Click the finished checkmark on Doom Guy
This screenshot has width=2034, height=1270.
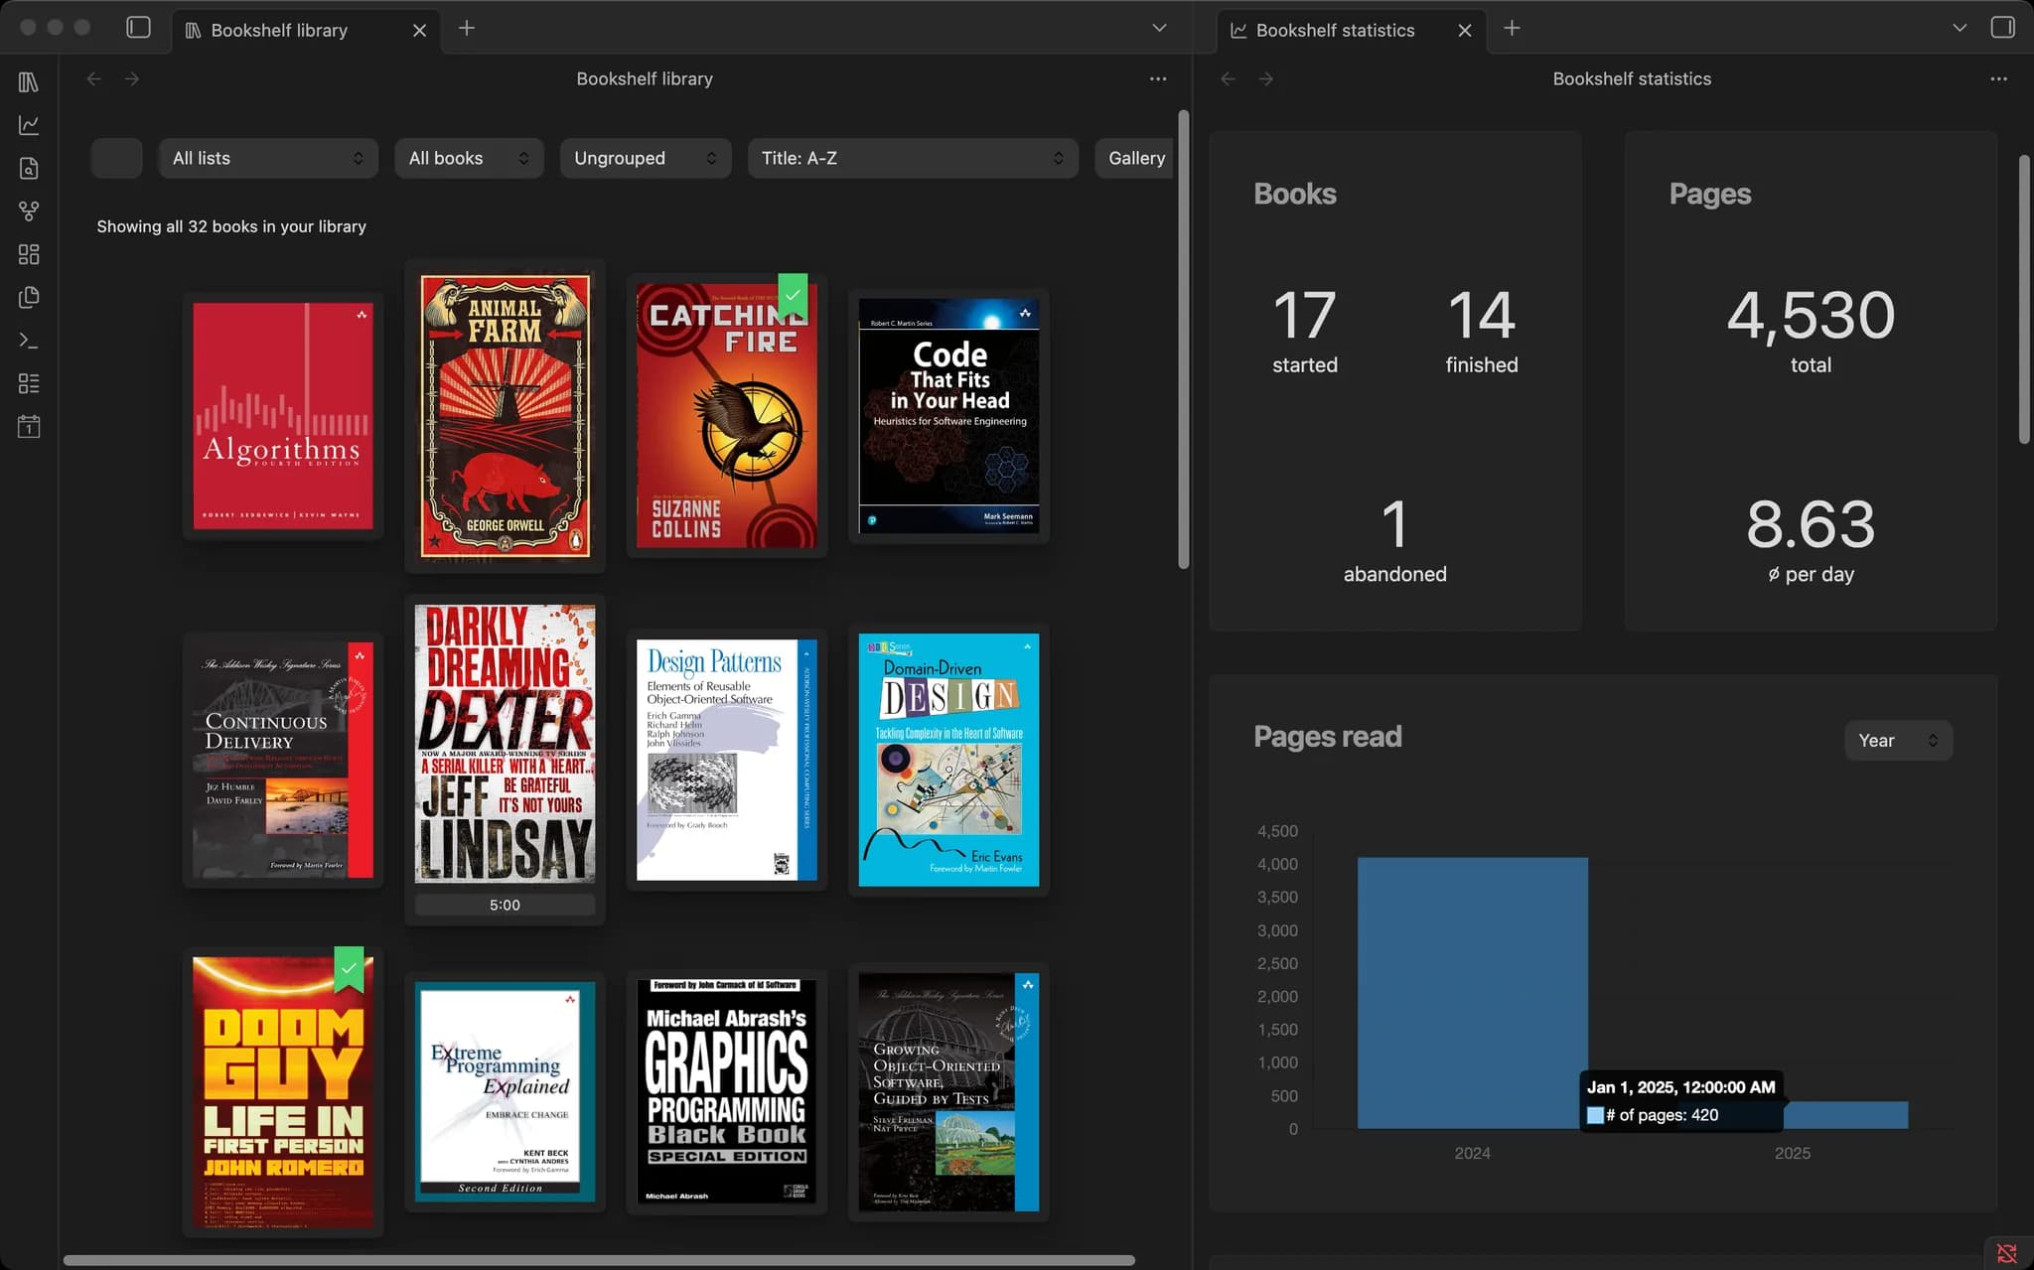tap(349, 968)
